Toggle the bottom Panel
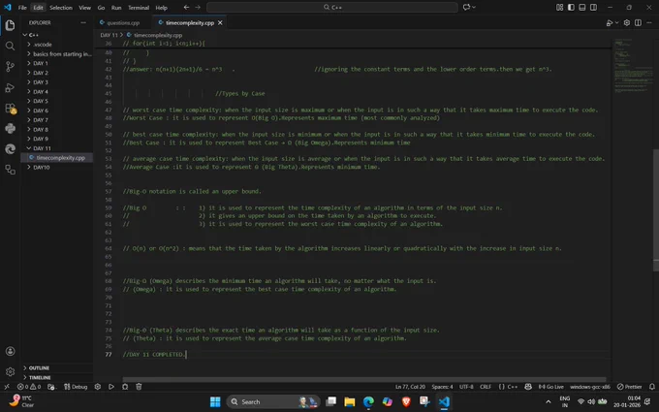The width and height of the screenshot is (659, 412). [582, 7]
